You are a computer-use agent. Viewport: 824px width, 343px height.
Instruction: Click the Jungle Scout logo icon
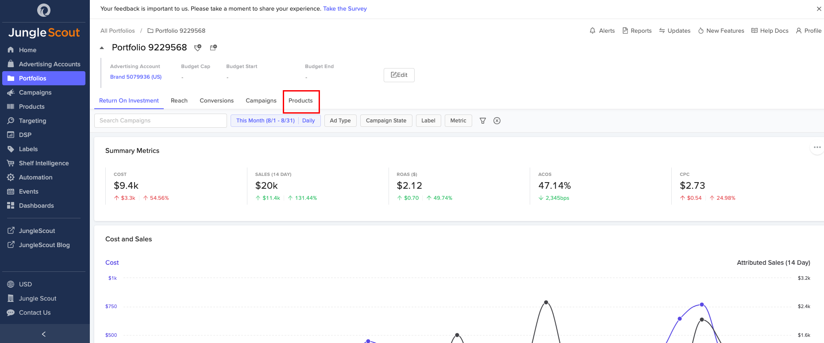44,10
